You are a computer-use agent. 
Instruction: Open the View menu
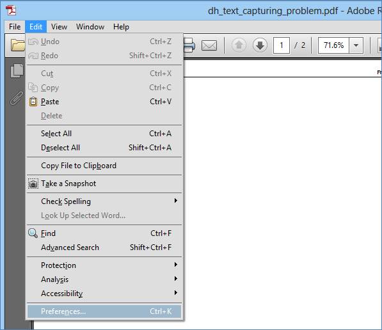(60, 27)
